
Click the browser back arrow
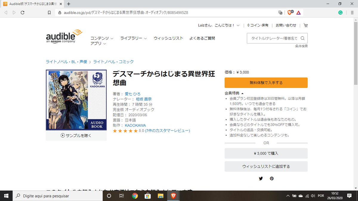6,13
